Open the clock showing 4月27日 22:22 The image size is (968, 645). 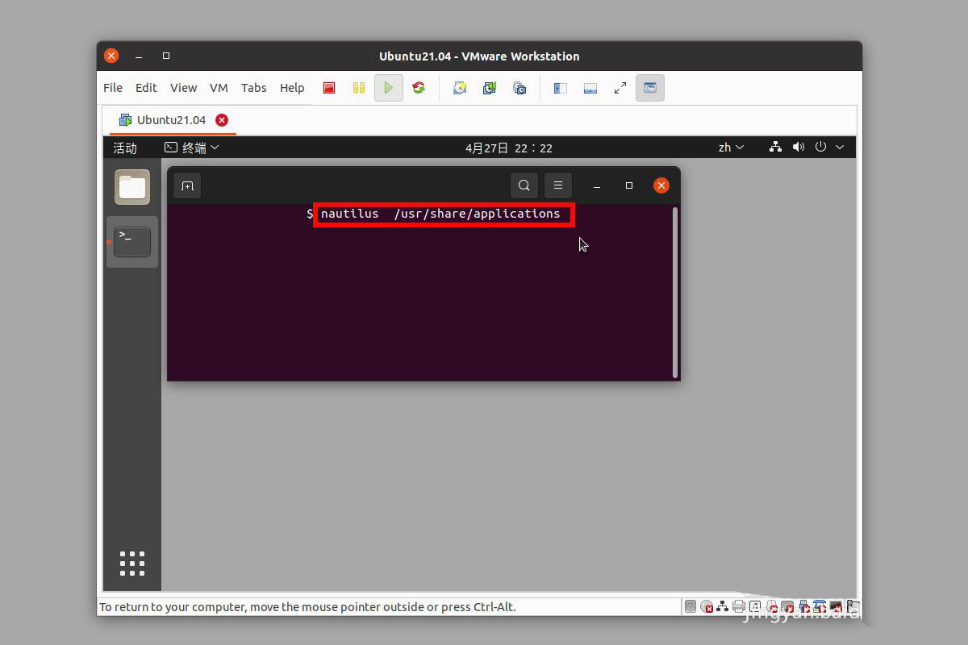(x=509, y=148)
